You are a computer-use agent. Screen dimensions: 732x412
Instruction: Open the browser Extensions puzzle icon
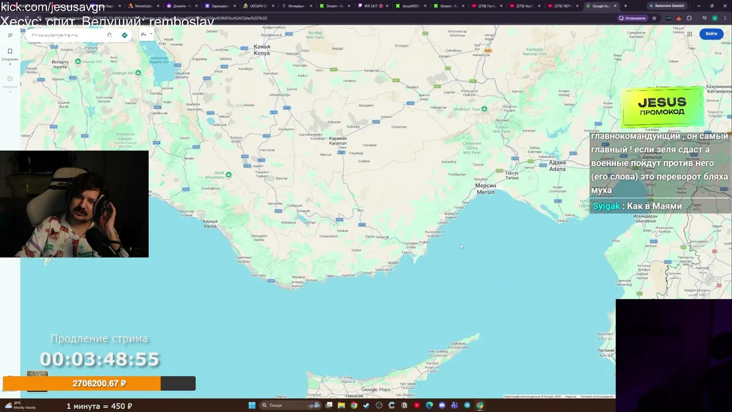pyautogui.click(x=689, y=18)
